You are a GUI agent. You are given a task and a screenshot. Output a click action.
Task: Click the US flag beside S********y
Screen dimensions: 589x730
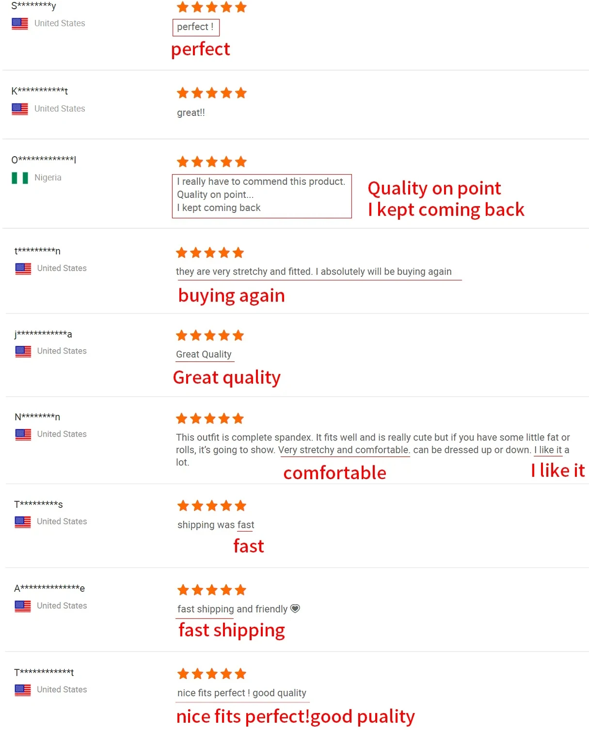click(20, 24)
